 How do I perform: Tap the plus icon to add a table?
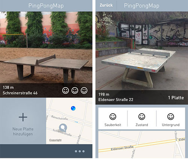[x=23, y=117]
